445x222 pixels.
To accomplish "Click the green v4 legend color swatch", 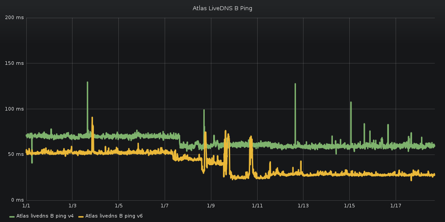I will click(x=12, y=217).
